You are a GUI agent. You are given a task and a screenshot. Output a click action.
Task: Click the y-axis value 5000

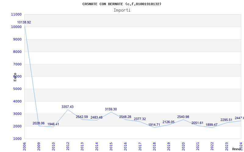17,89
